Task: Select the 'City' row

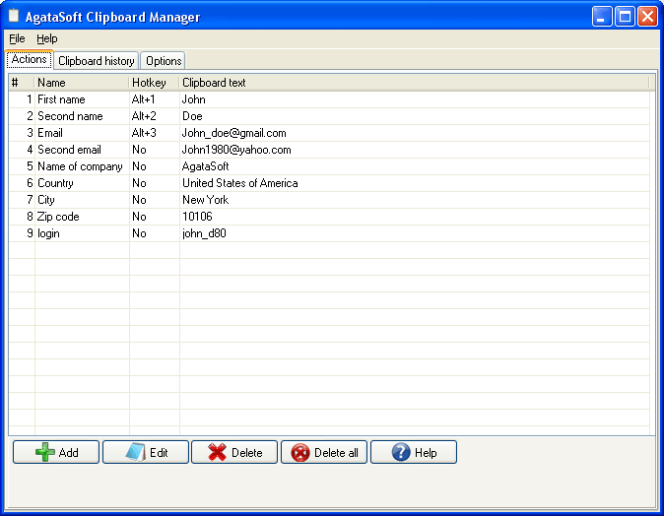Action: [x=329, y=200]
